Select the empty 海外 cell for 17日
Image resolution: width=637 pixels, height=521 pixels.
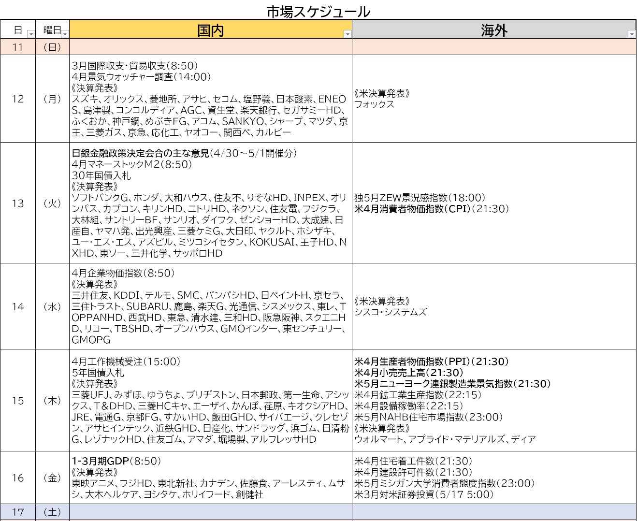(494, 512)
